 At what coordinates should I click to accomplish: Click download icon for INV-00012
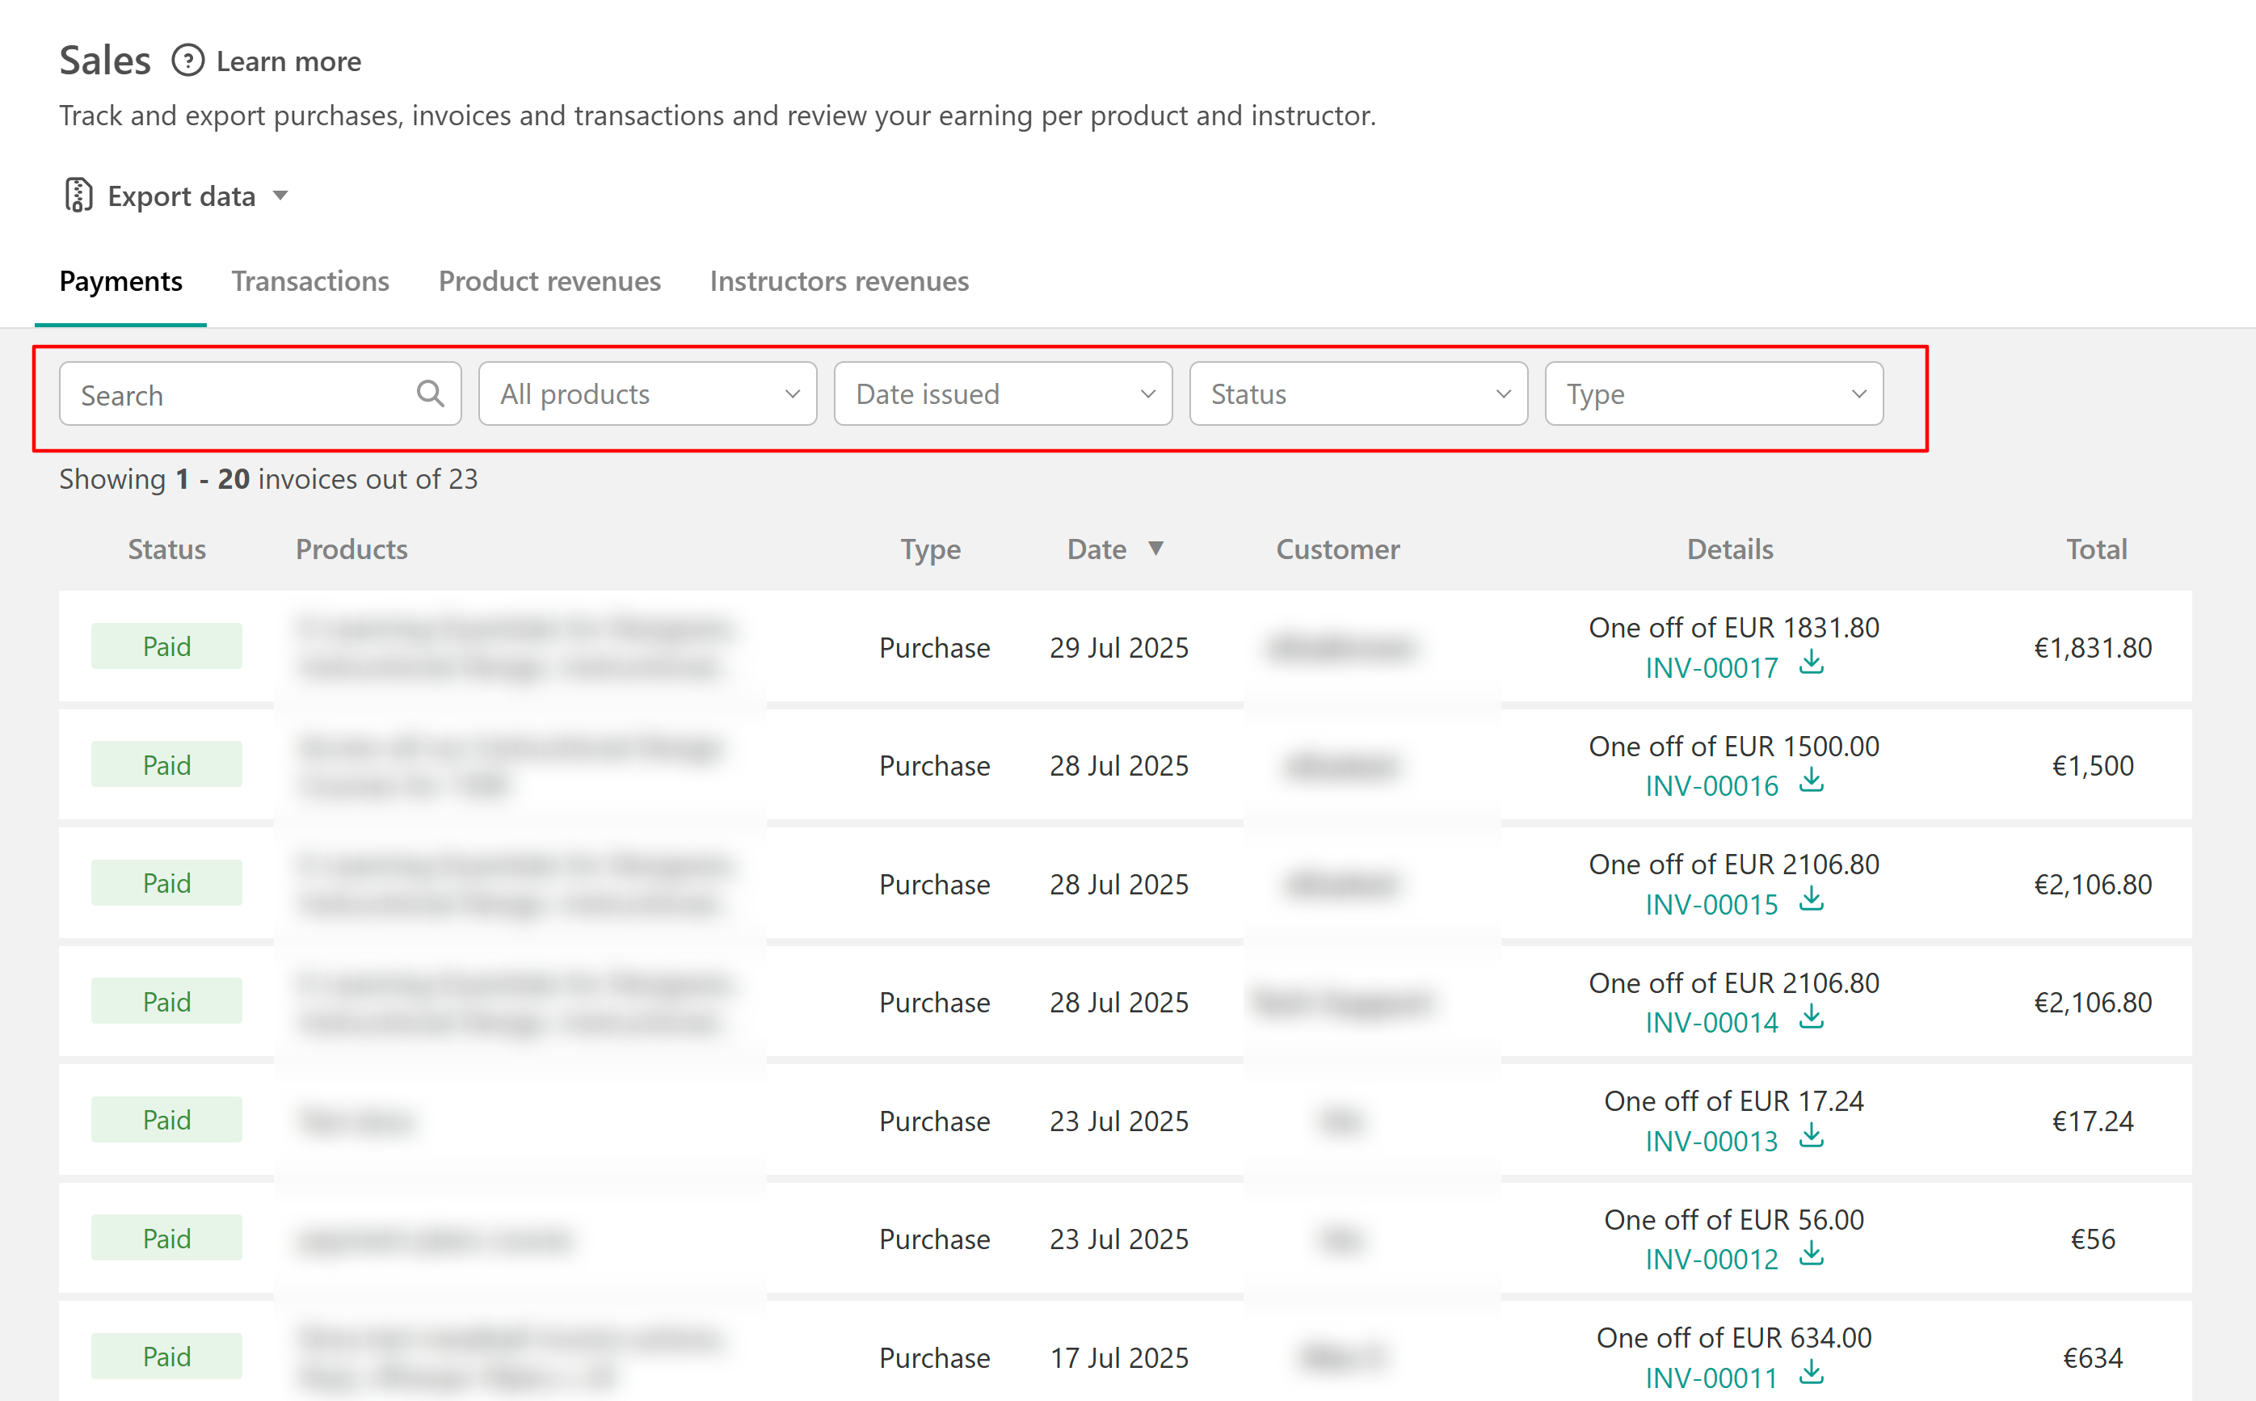(1812, 1256)
